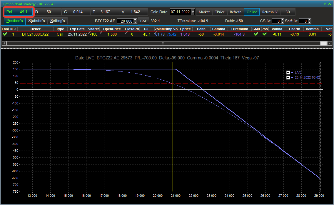Click the Gamma column header
Image resolution: width=334 pixels, height=205 pixels.
(x=218, y=29)
